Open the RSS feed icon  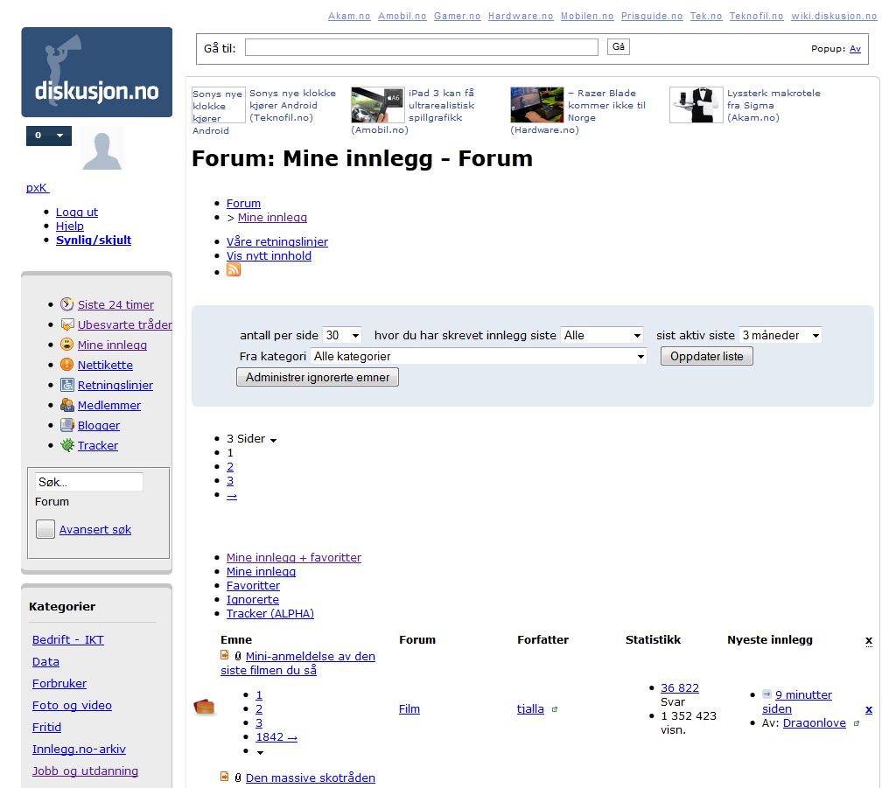pyautogui.click(x=234, y=269)
